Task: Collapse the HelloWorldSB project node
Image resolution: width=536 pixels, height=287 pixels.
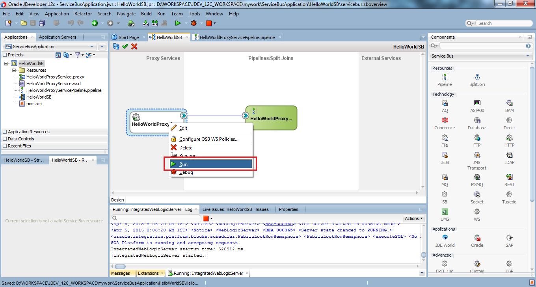Action: tap(6, 63)
